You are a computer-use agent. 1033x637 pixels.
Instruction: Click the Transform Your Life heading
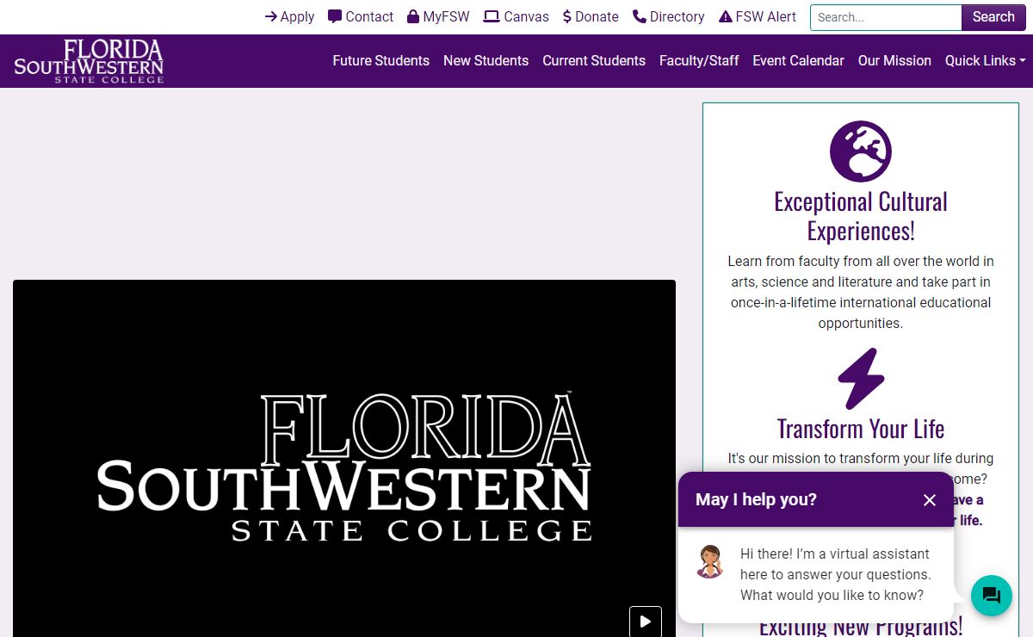point(861,429)
